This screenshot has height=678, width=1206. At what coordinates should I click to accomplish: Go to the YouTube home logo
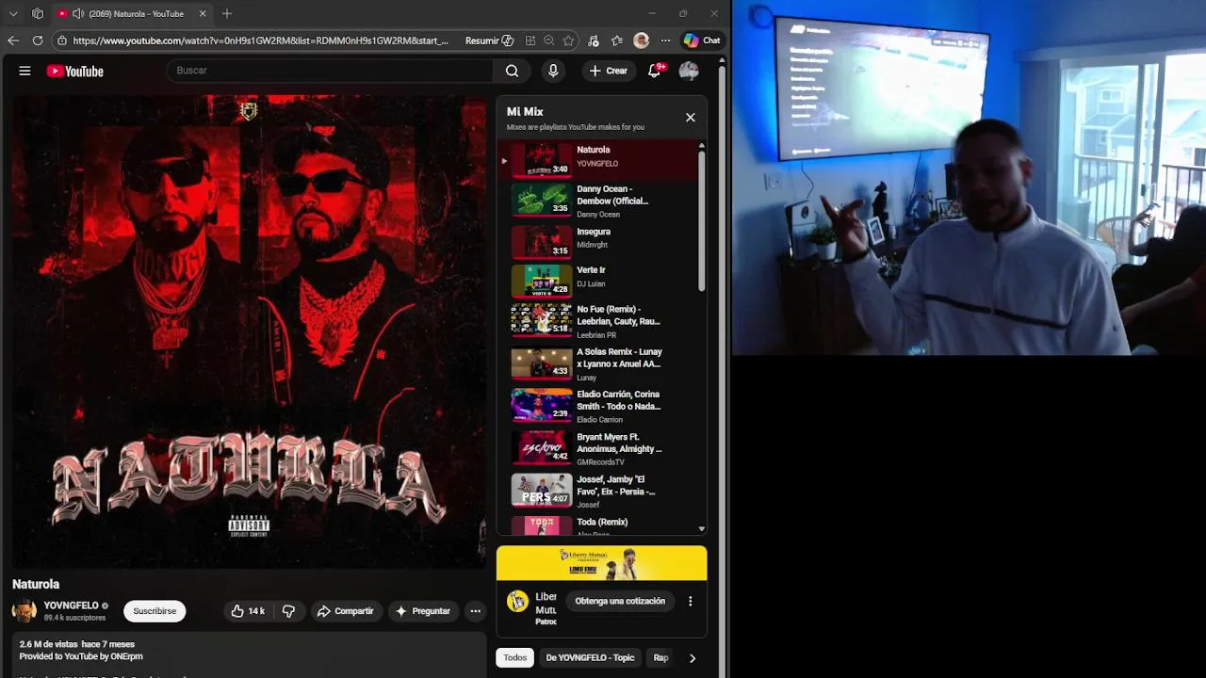pyautogui.click(x=74, y=71)
